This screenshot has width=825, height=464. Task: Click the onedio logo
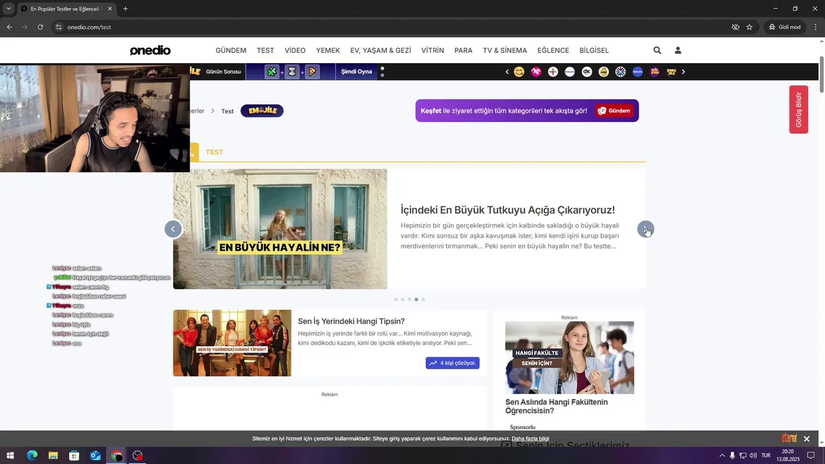click(150, 50)
